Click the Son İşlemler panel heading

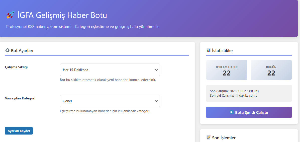224,138
